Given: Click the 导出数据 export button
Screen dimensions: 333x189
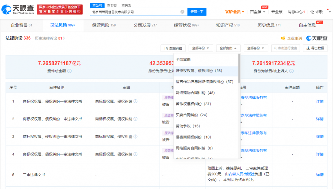Looking at the screenshot, I should pyautogui.click(x=315, y=48).
